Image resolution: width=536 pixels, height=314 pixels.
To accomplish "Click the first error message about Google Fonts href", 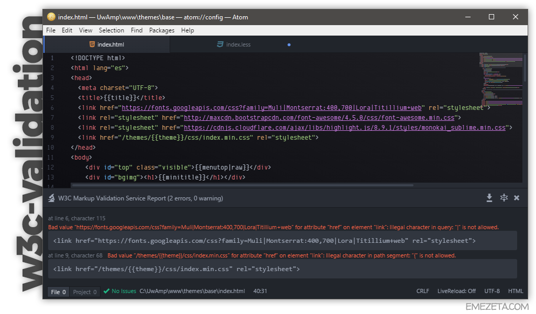I will pos(273,227).
